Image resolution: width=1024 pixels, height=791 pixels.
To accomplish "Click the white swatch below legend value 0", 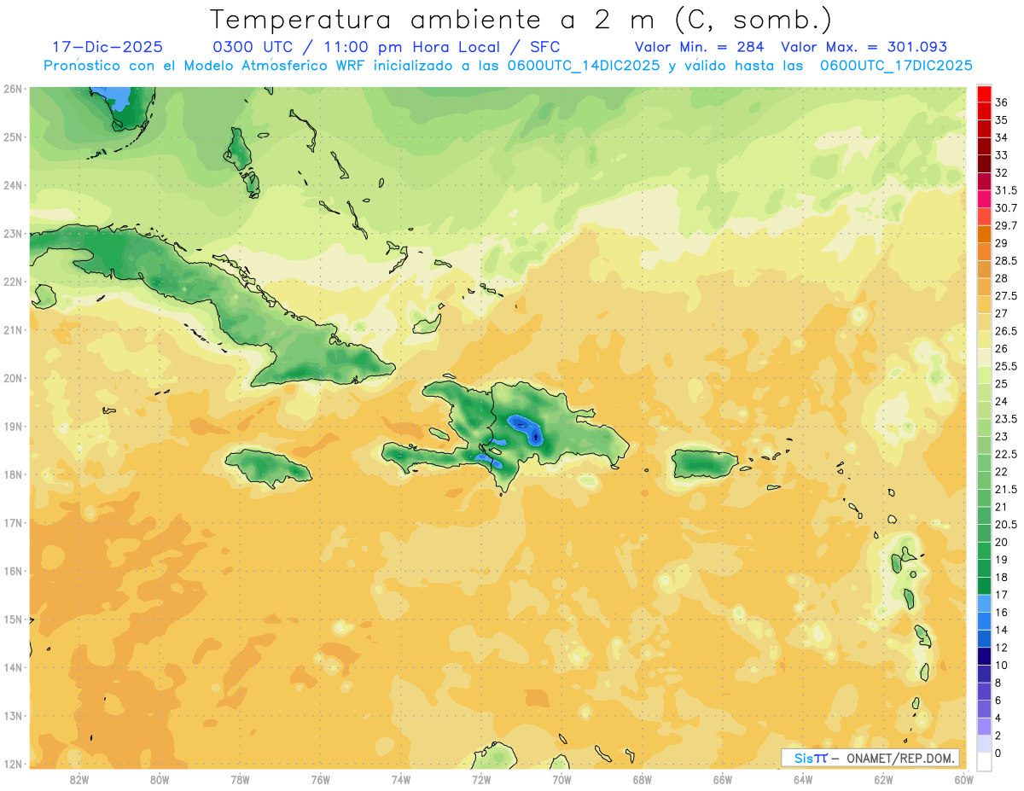I will [x=984, y=762].
